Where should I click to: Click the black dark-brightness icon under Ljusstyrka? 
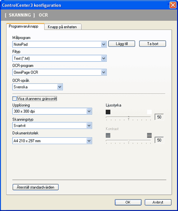coord(108,112)
